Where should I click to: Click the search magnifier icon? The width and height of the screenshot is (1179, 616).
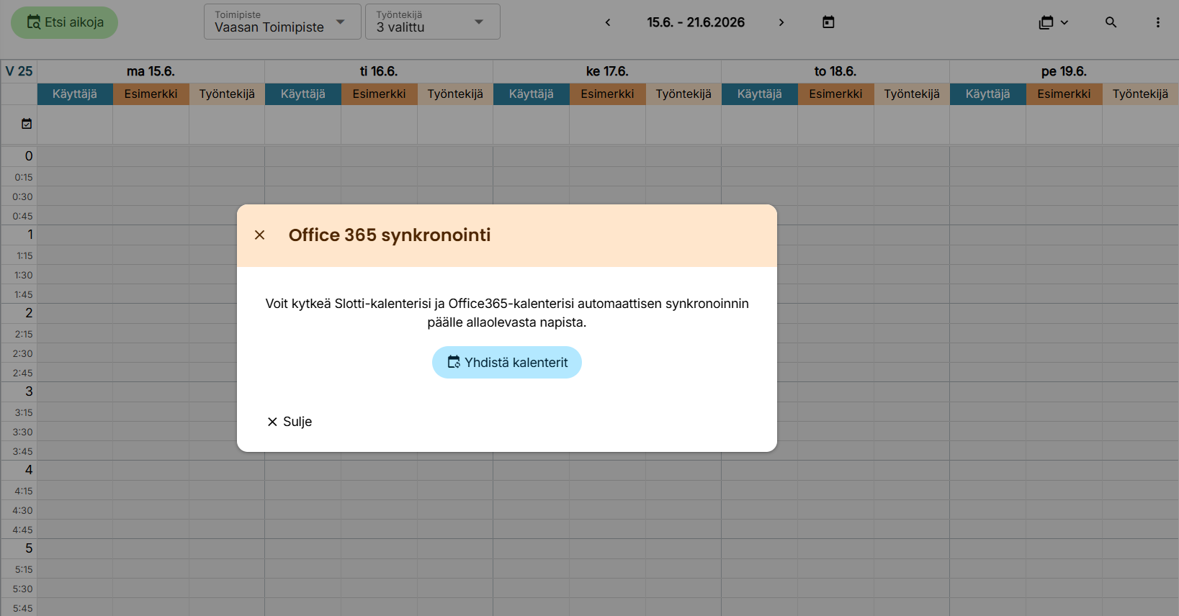point(1111,22)
